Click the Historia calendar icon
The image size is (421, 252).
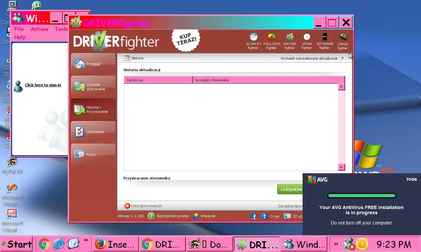(x=127, y=58)
